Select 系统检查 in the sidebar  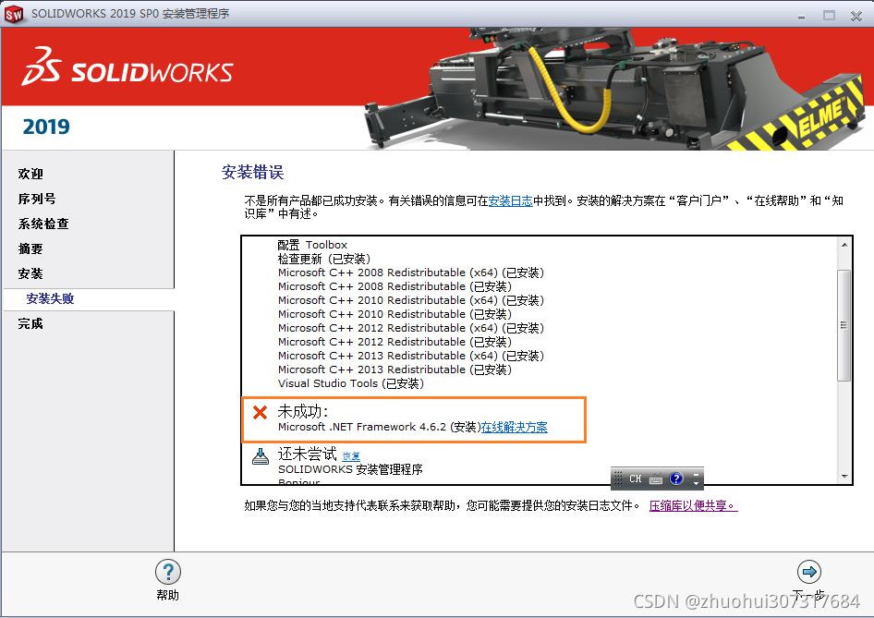coord(43,224)
